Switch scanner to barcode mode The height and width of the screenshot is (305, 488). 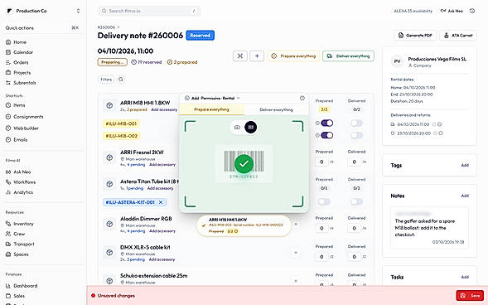pyautogui.click(x=251, y=128)
